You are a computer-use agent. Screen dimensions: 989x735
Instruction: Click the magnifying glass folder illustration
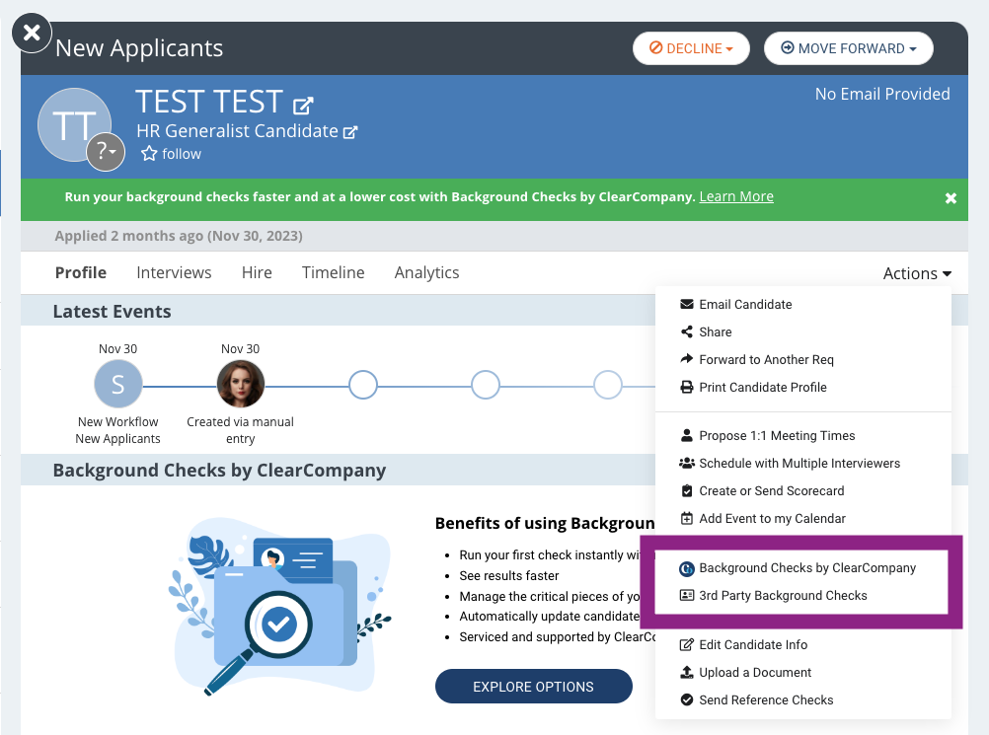[x=281, y=607]
